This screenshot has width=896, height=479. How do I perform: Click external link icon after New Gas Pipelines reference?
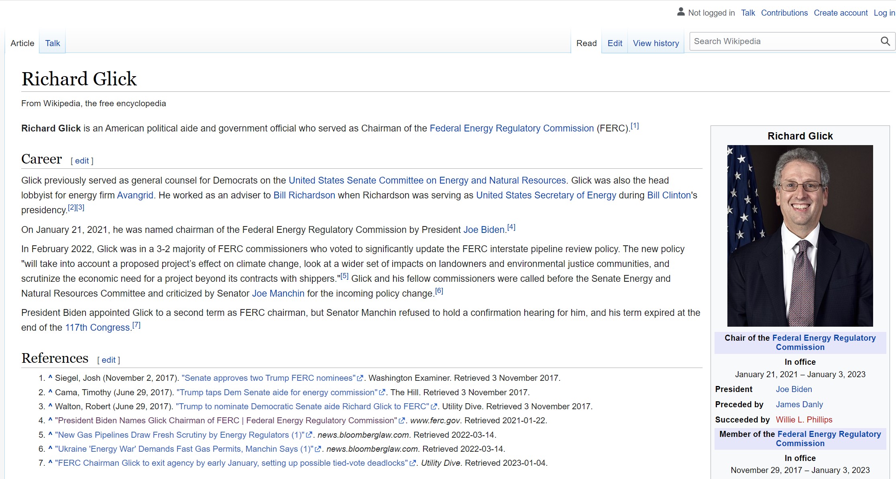click(x=309, y=435)
